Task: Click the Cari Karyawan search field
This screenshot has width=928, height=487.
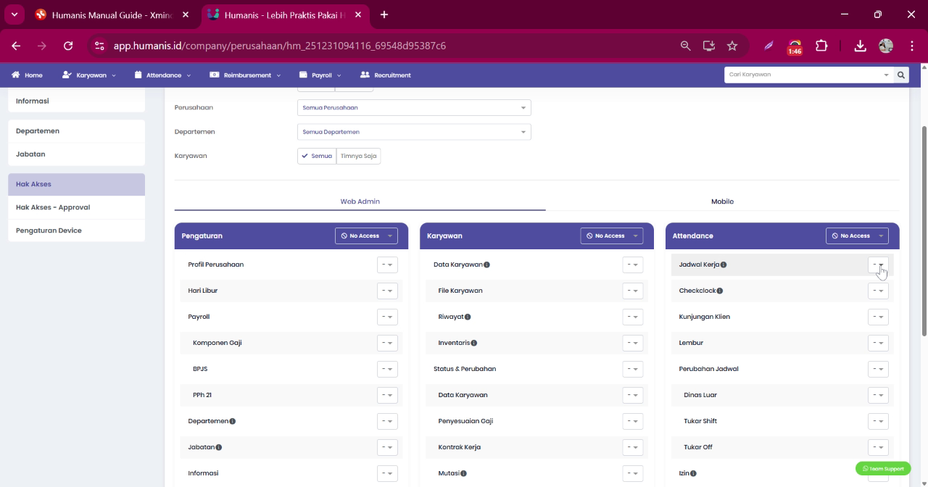Action: click(x=809, y=75)
